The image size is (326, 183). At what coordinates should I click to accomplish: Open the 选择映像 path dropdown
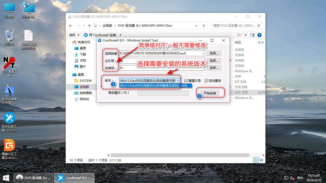point(202,53)
